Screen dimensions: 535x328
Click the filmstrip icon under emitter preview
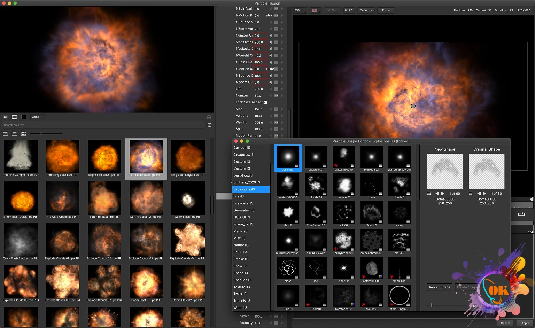14,117
